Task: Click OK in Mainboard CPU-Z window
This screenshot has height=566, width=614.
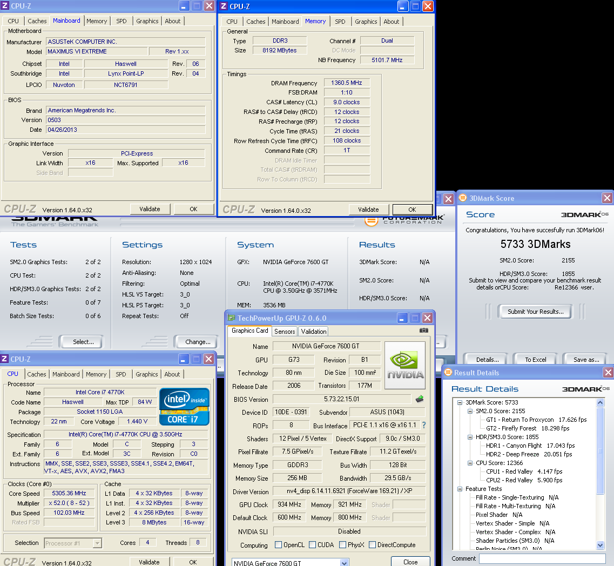Action: pos(193,209)
